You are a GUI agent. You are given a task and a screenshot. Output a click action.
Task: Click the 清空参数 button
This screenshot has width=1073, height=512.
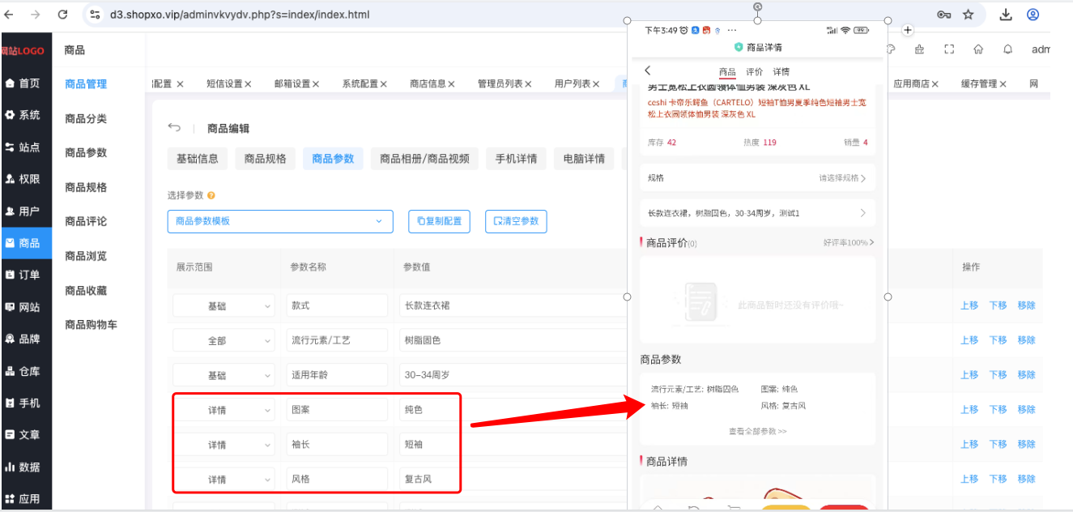click(x=516, y=221)
